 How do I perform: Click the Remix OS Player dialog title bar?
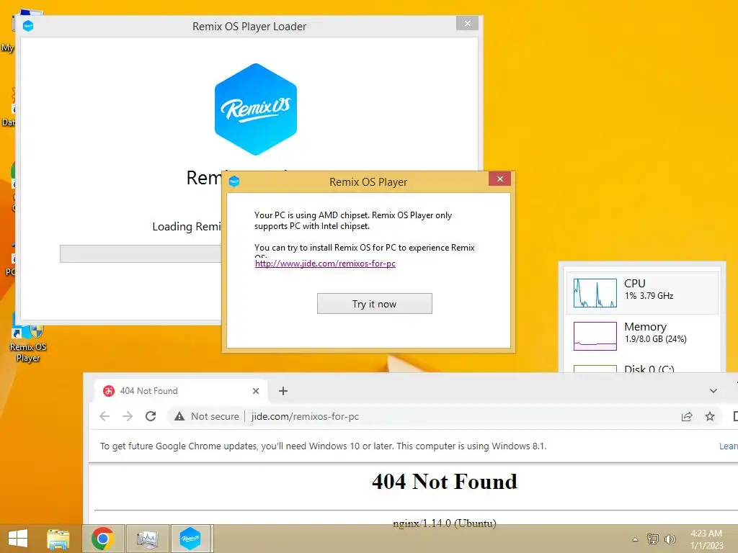(x=368, y=181)
